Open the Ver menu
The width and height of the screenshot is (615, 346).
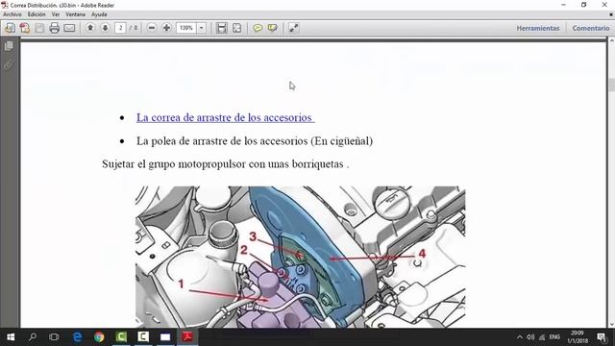pyautogui.click(x=56, y=14)
